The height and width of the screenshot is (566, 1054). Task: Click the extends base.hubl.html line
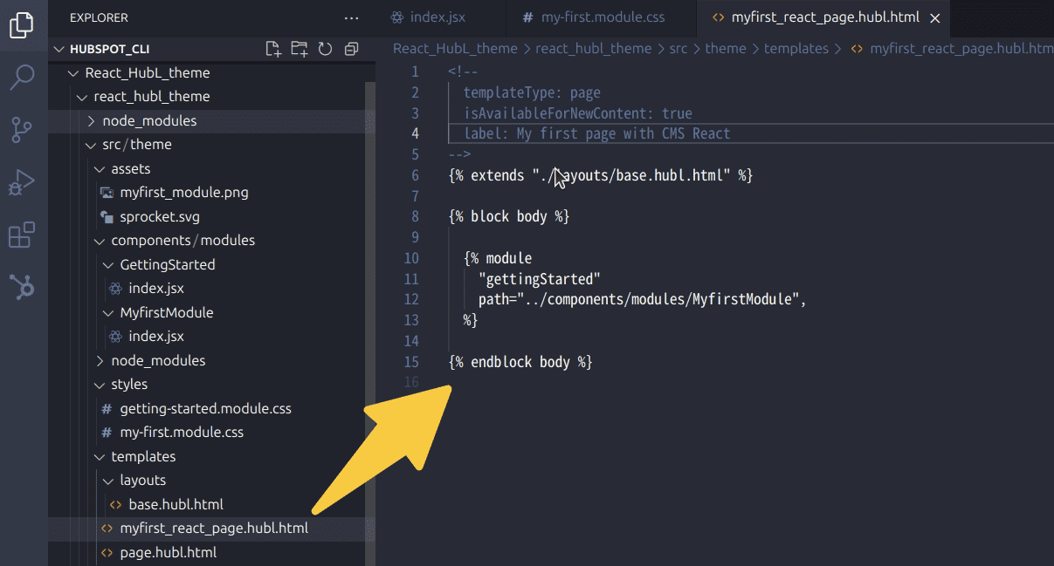[601, 175]
